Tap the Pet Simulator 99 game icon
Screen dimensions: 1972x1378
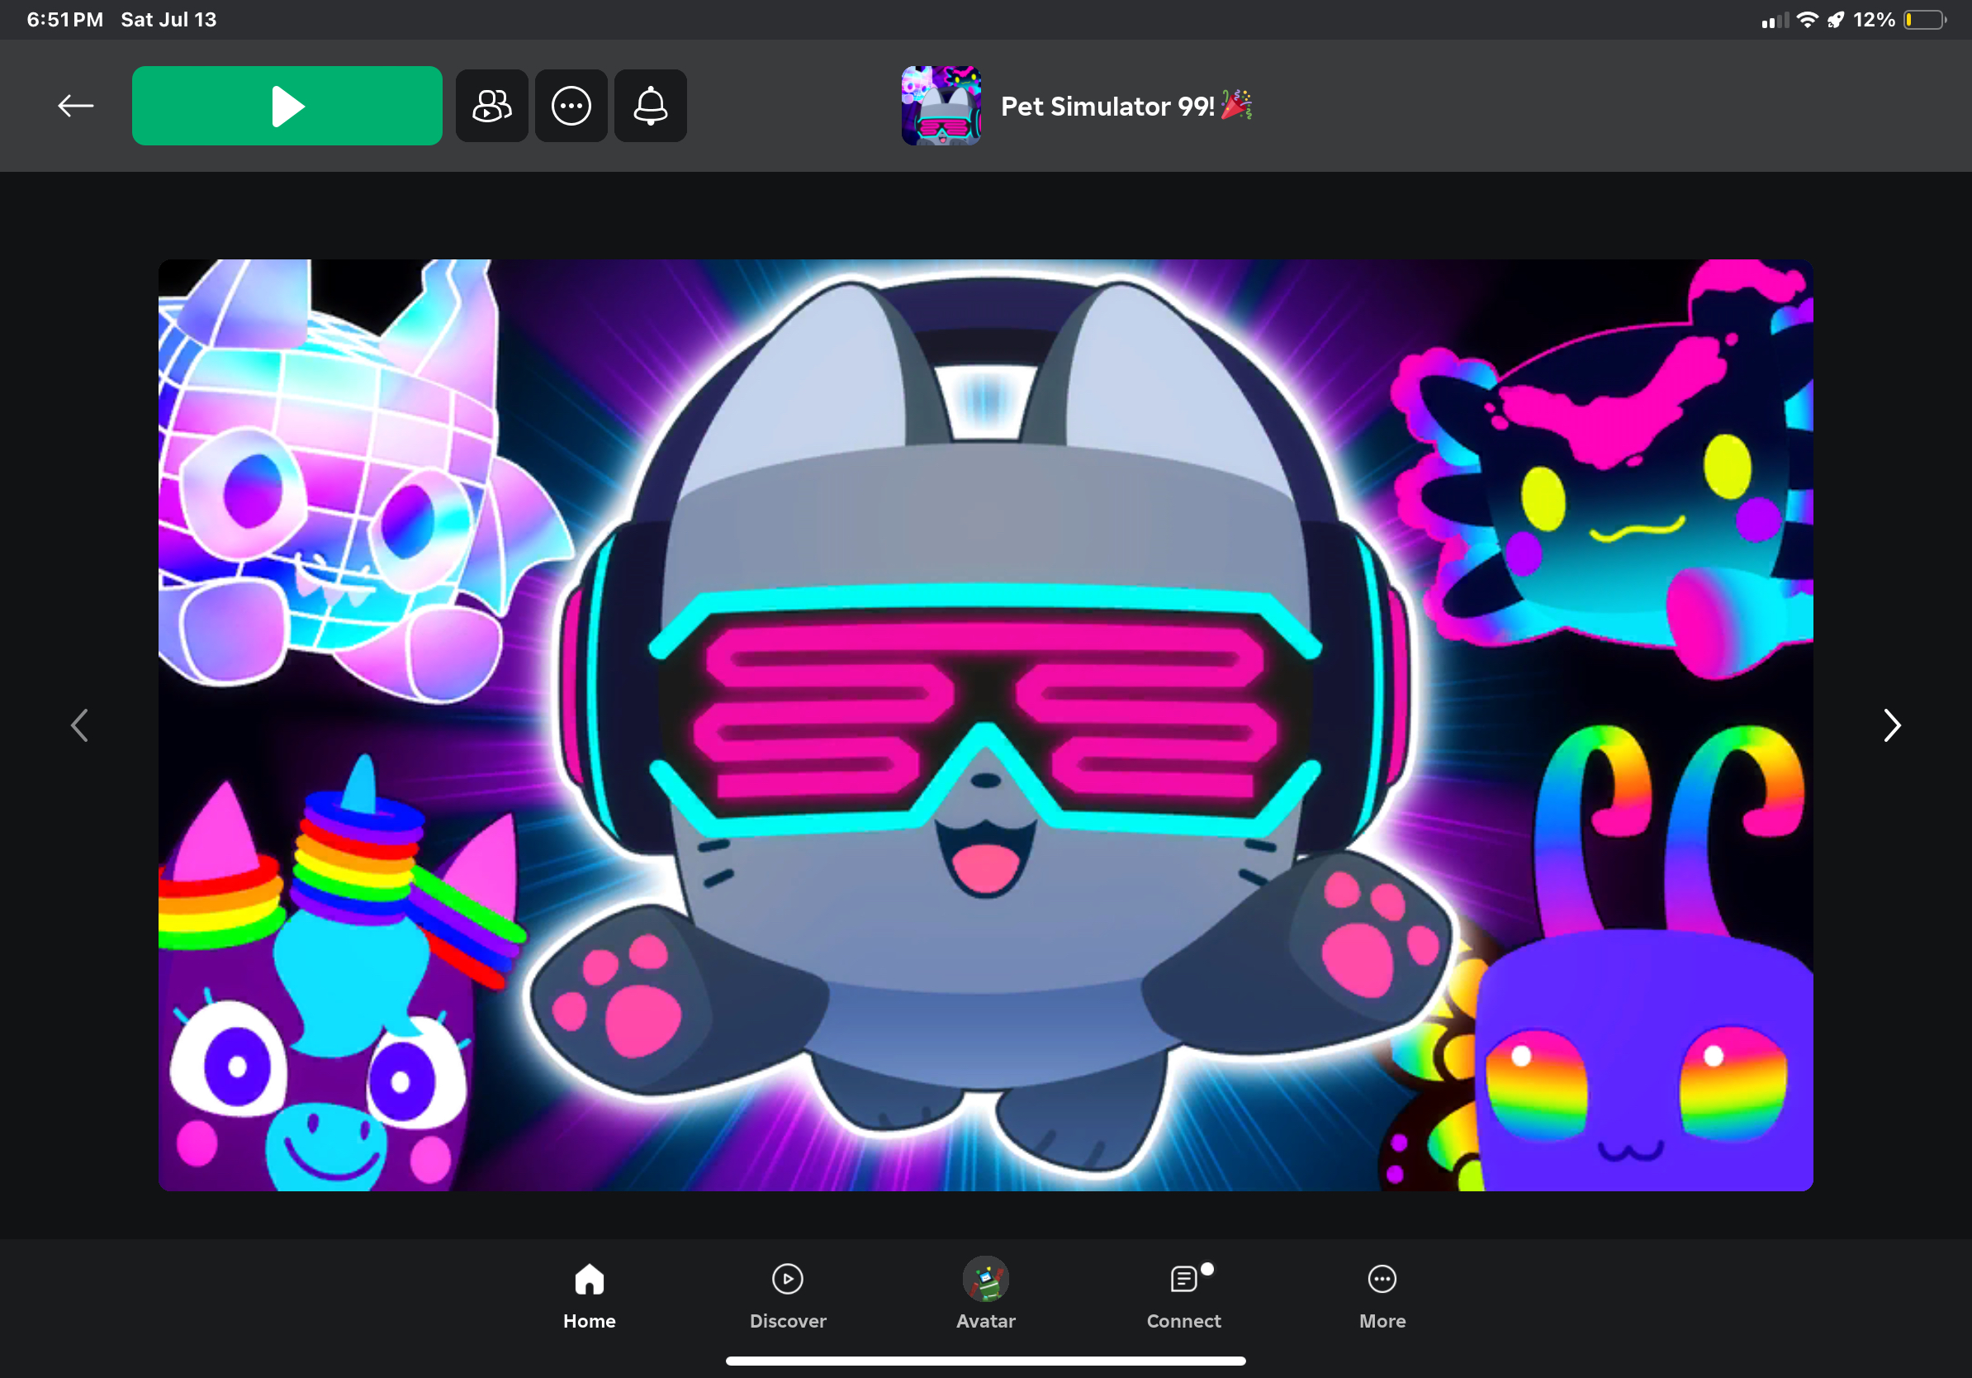(x=941, y=106)
